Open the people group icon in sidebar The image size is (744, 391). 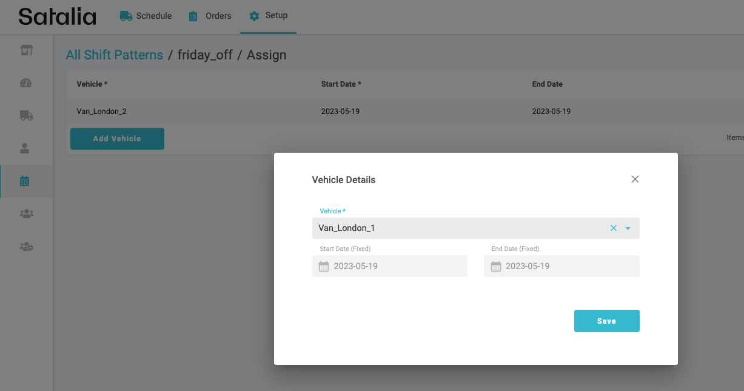click(26, 213)
